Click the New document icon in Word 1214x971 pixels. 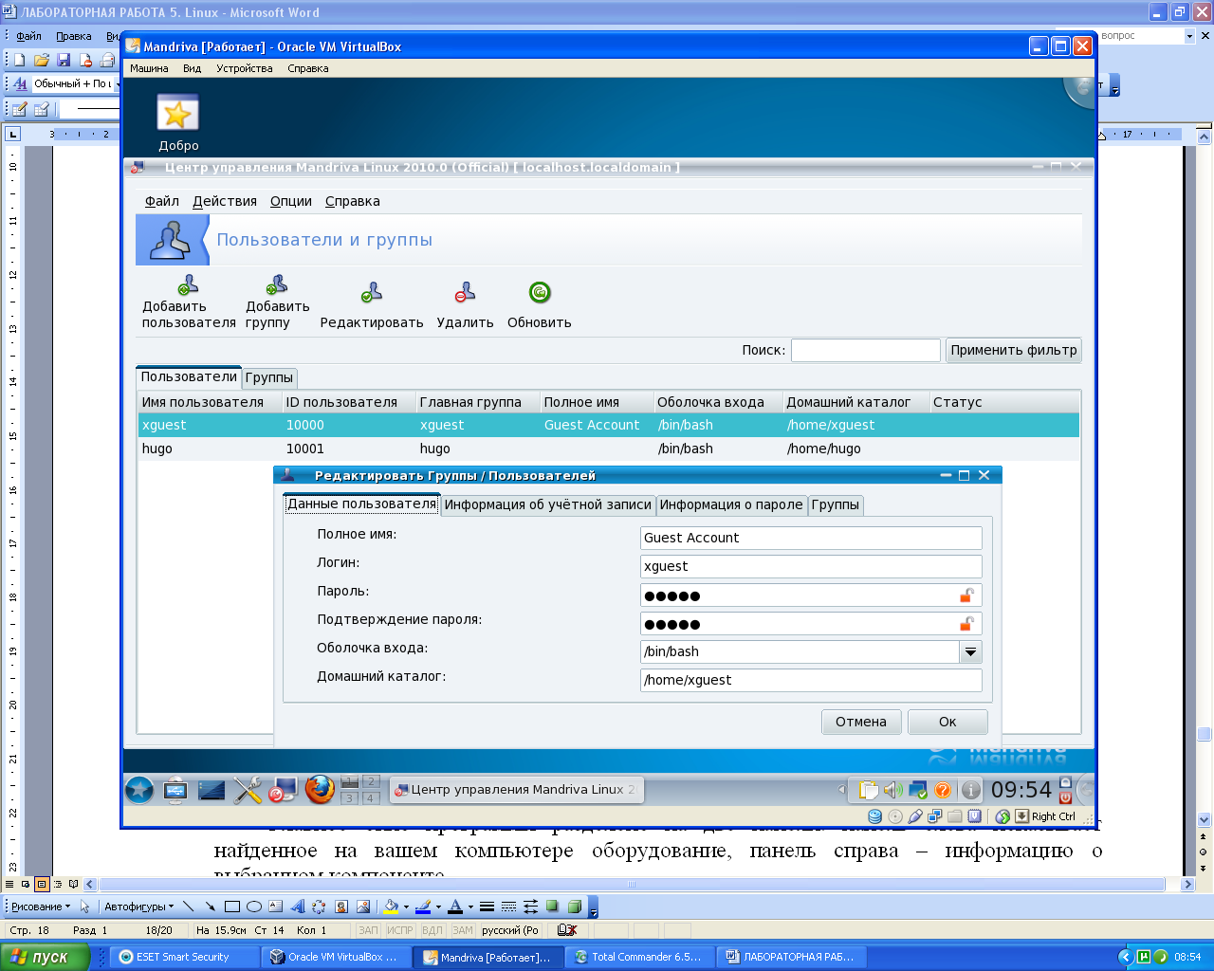click(x=20, y=60)
